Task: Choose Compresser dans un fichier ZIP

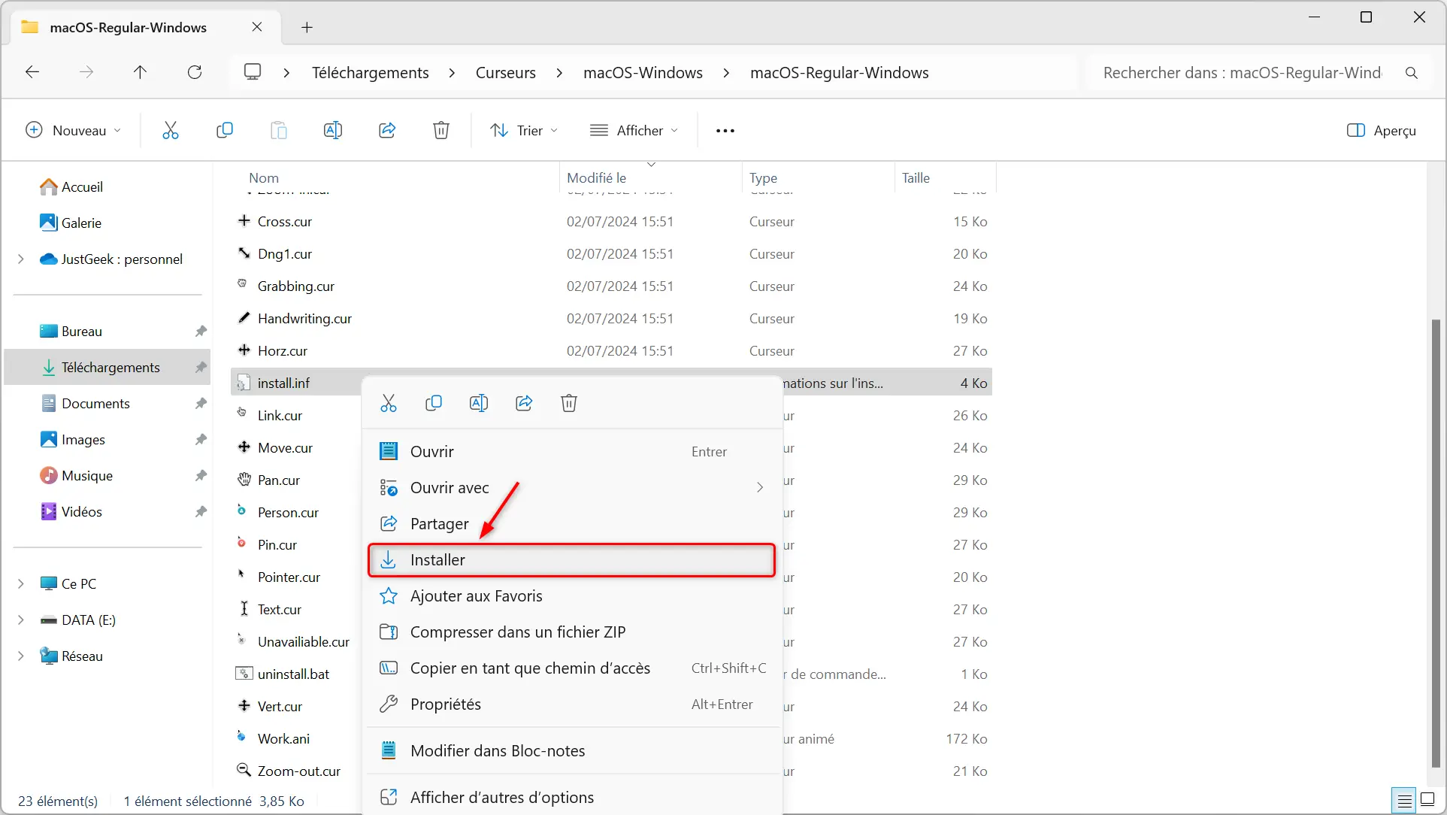Action: tap(572, 632)
